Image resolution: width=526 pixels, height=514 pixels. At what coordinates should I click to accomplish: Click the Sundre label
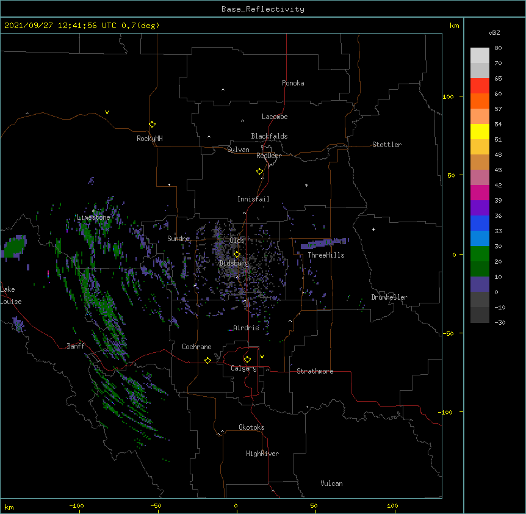click(x=178, y=239)
